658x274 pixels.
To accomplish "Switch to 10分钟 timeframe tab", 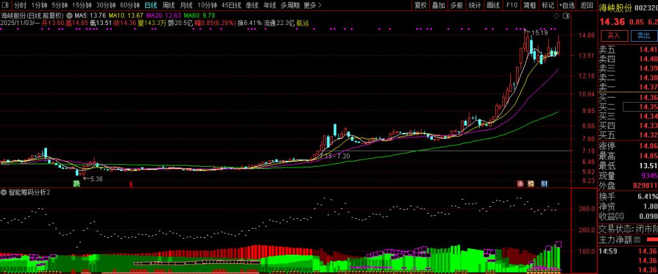I will point(207,5).
